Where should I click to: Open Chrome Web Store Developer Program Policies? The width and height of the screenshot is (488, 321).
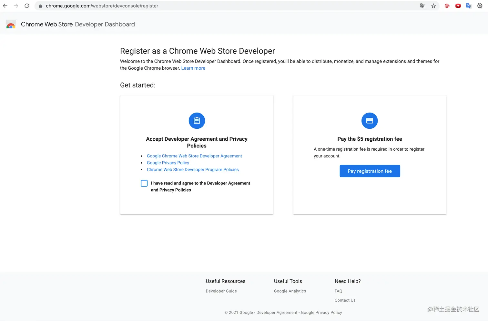[193, 169]
